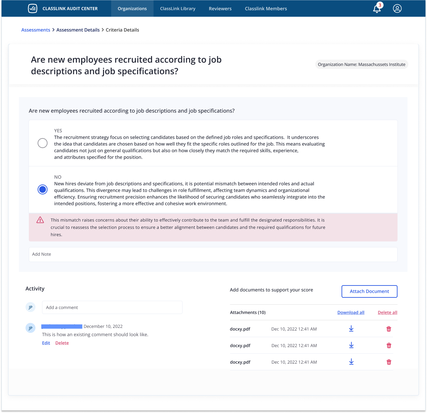This screenshot has height=413, width=427.
Task: Click the user profile icon
Action: tap(397, 9)
